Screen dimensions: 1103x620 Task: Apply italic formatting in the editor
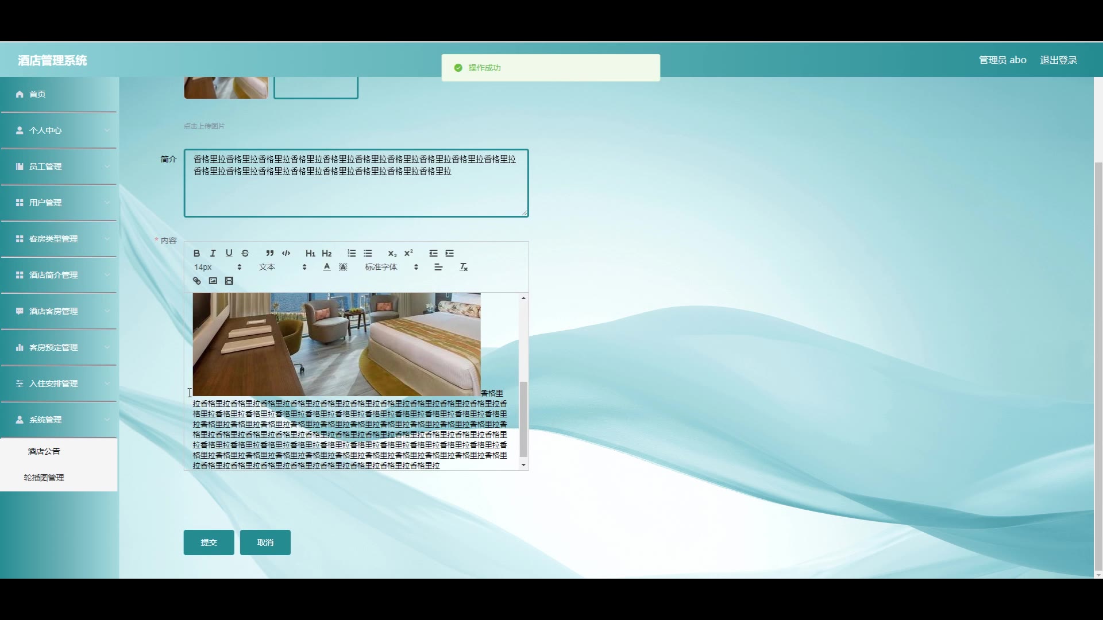click(x=213, y=253)
